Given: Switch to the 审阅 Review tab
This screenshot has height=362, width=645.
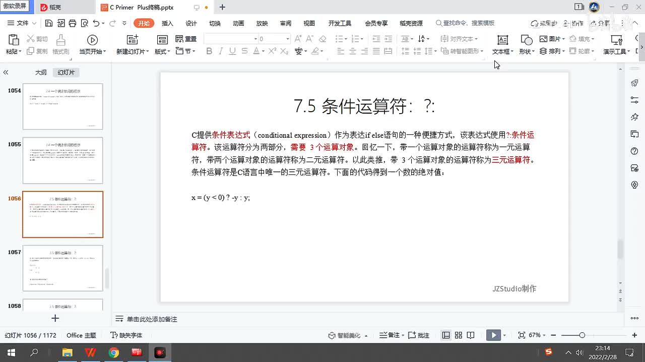Looking at the screenshot, I should click(x=286, y=23).
